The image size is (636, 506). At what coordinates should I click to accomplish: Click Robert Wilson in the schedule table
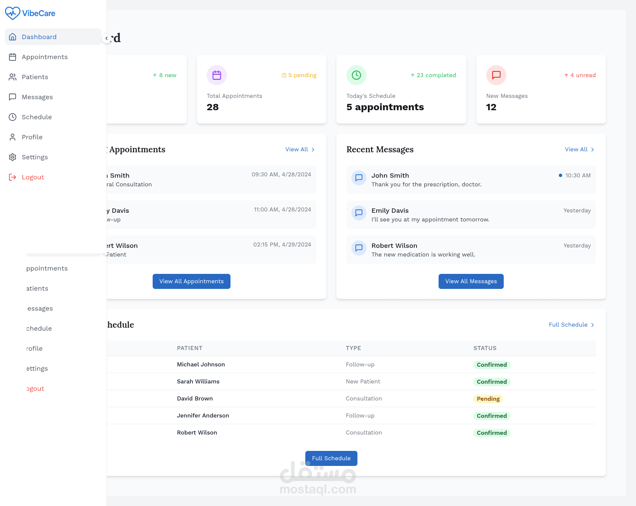[x=197, y=433]
